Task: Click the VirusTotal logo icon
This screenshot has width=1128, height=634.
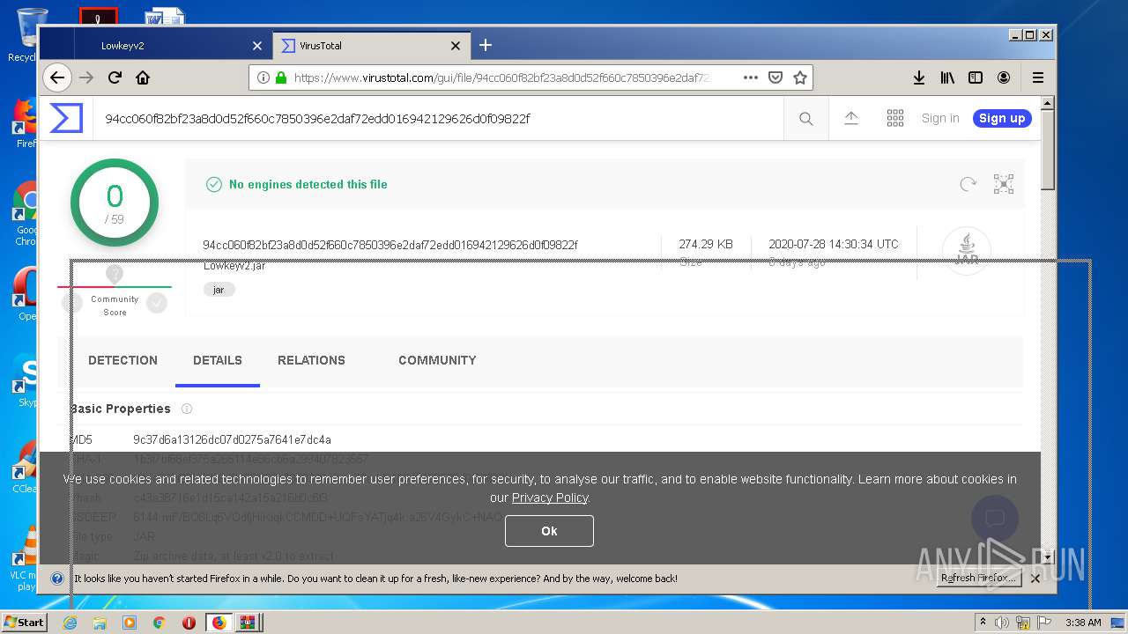Action: click(66, 118)
